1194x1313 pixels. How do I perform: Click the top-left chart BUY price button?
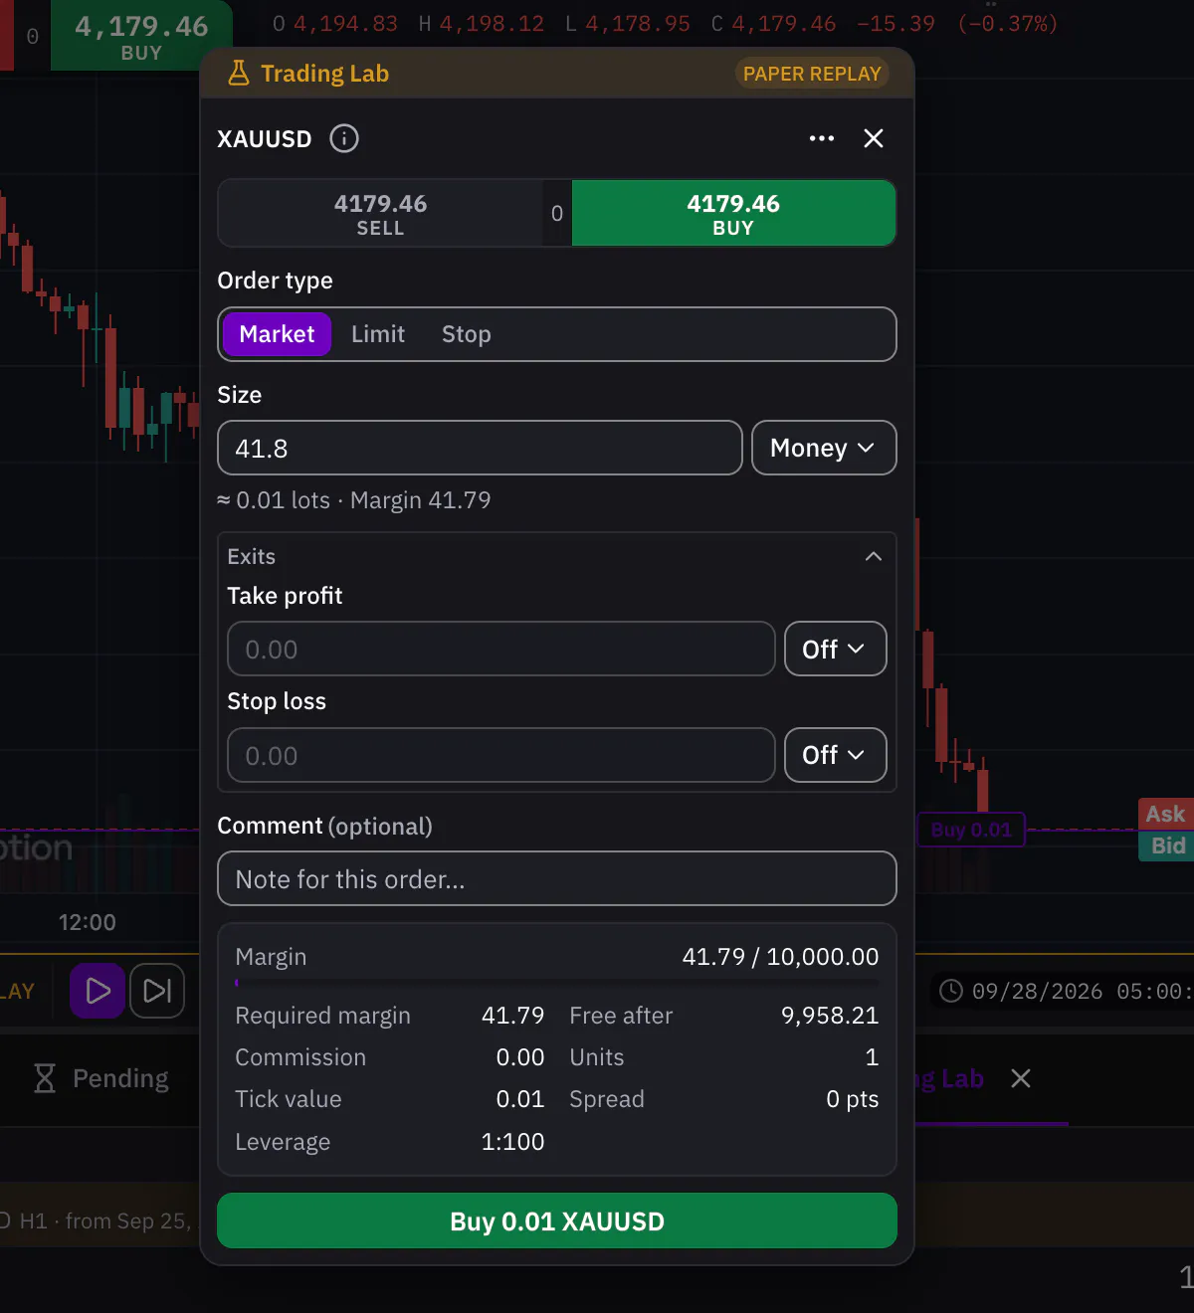[141, 36]
